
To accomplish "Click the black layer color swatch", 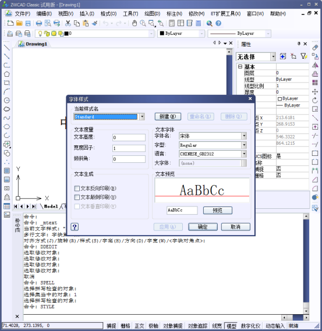I will pos(66,33).
